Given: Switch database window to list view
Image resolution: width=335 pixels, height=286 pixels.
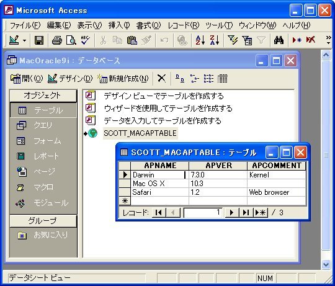Looking at the screenshot, I should (208, 79).
